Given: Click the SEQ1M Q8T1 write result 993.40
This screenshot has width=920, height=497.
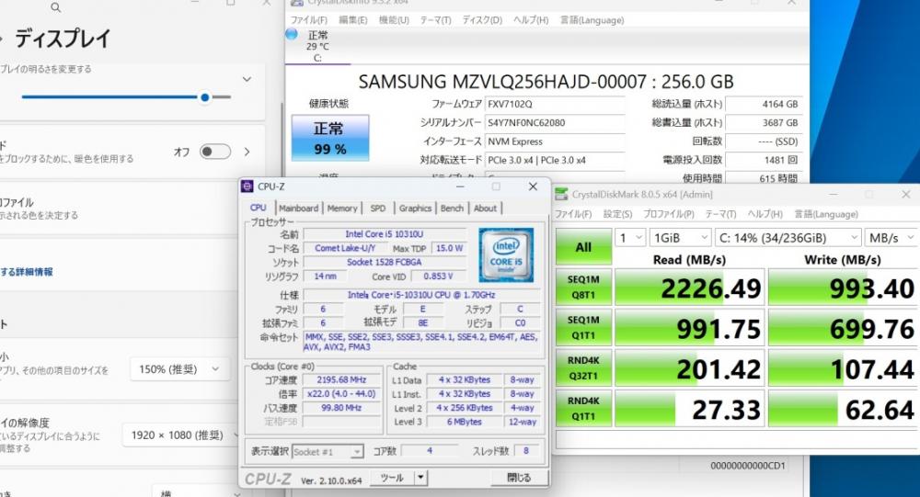Looking at the screenshot, I should pyautogui.click(x=843, y=288).
